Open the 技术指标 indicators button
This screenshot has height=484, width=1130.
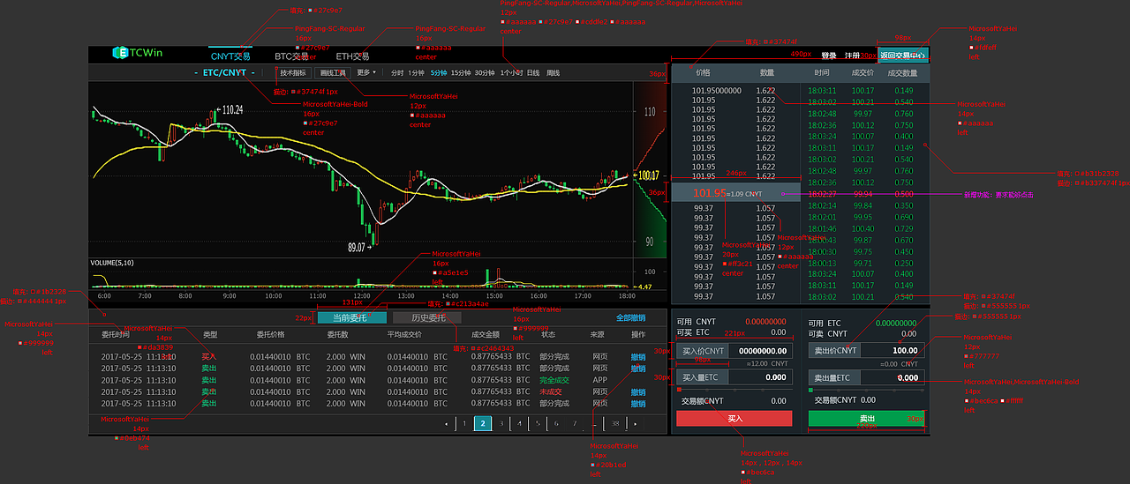[293, 72]
